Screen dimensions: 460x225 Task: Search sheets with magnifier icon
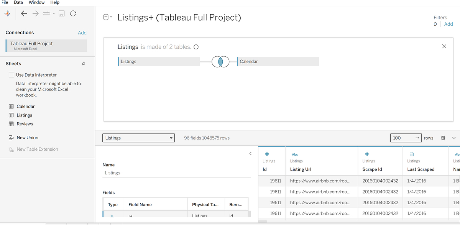tap(84, 64)
